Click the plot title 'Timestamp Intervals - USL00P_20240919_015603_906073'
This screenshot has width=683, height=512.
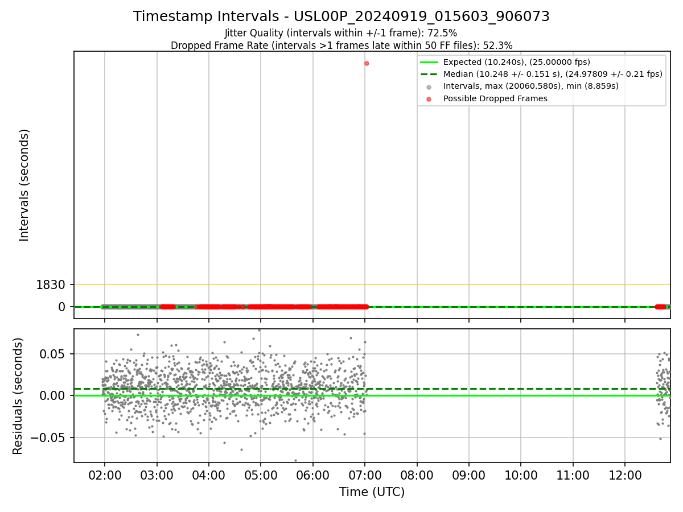tap(341, 16)
